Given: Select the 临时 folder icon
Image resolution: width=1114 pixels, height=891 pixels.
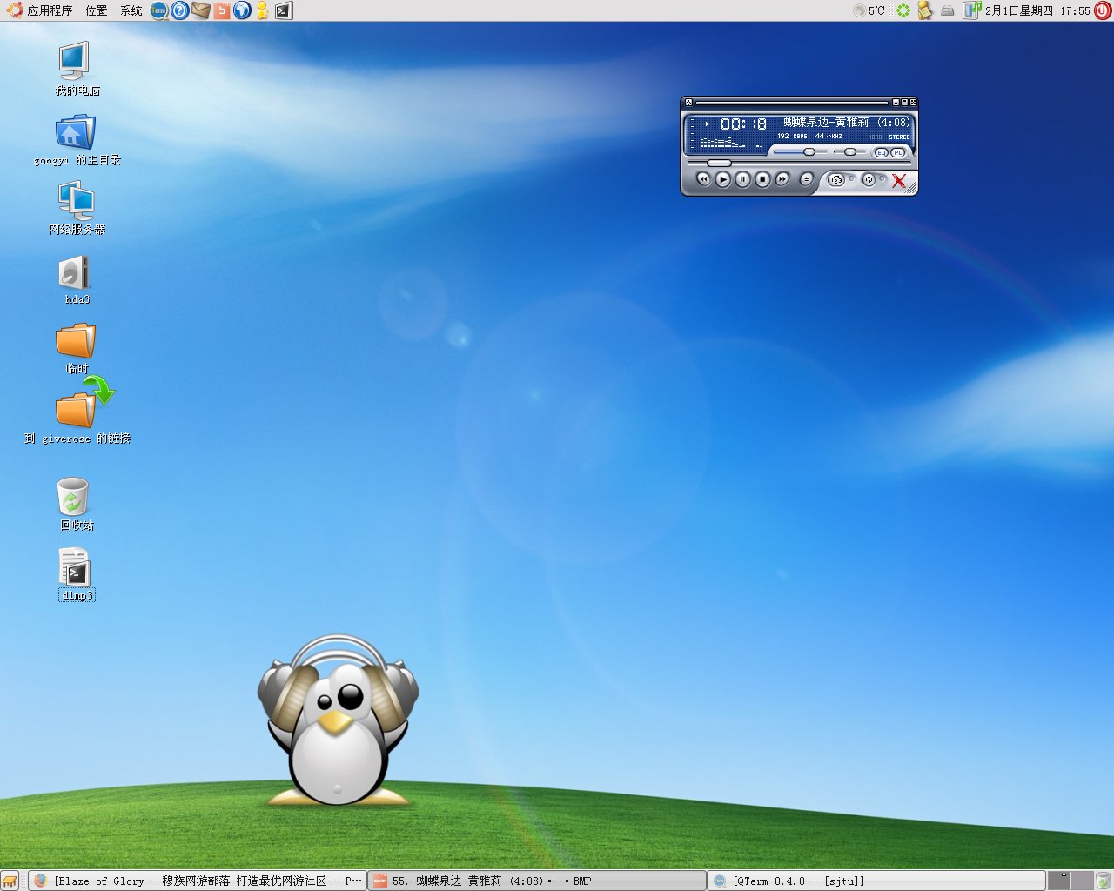Looking at the screenshot, I should coord(77,348).
